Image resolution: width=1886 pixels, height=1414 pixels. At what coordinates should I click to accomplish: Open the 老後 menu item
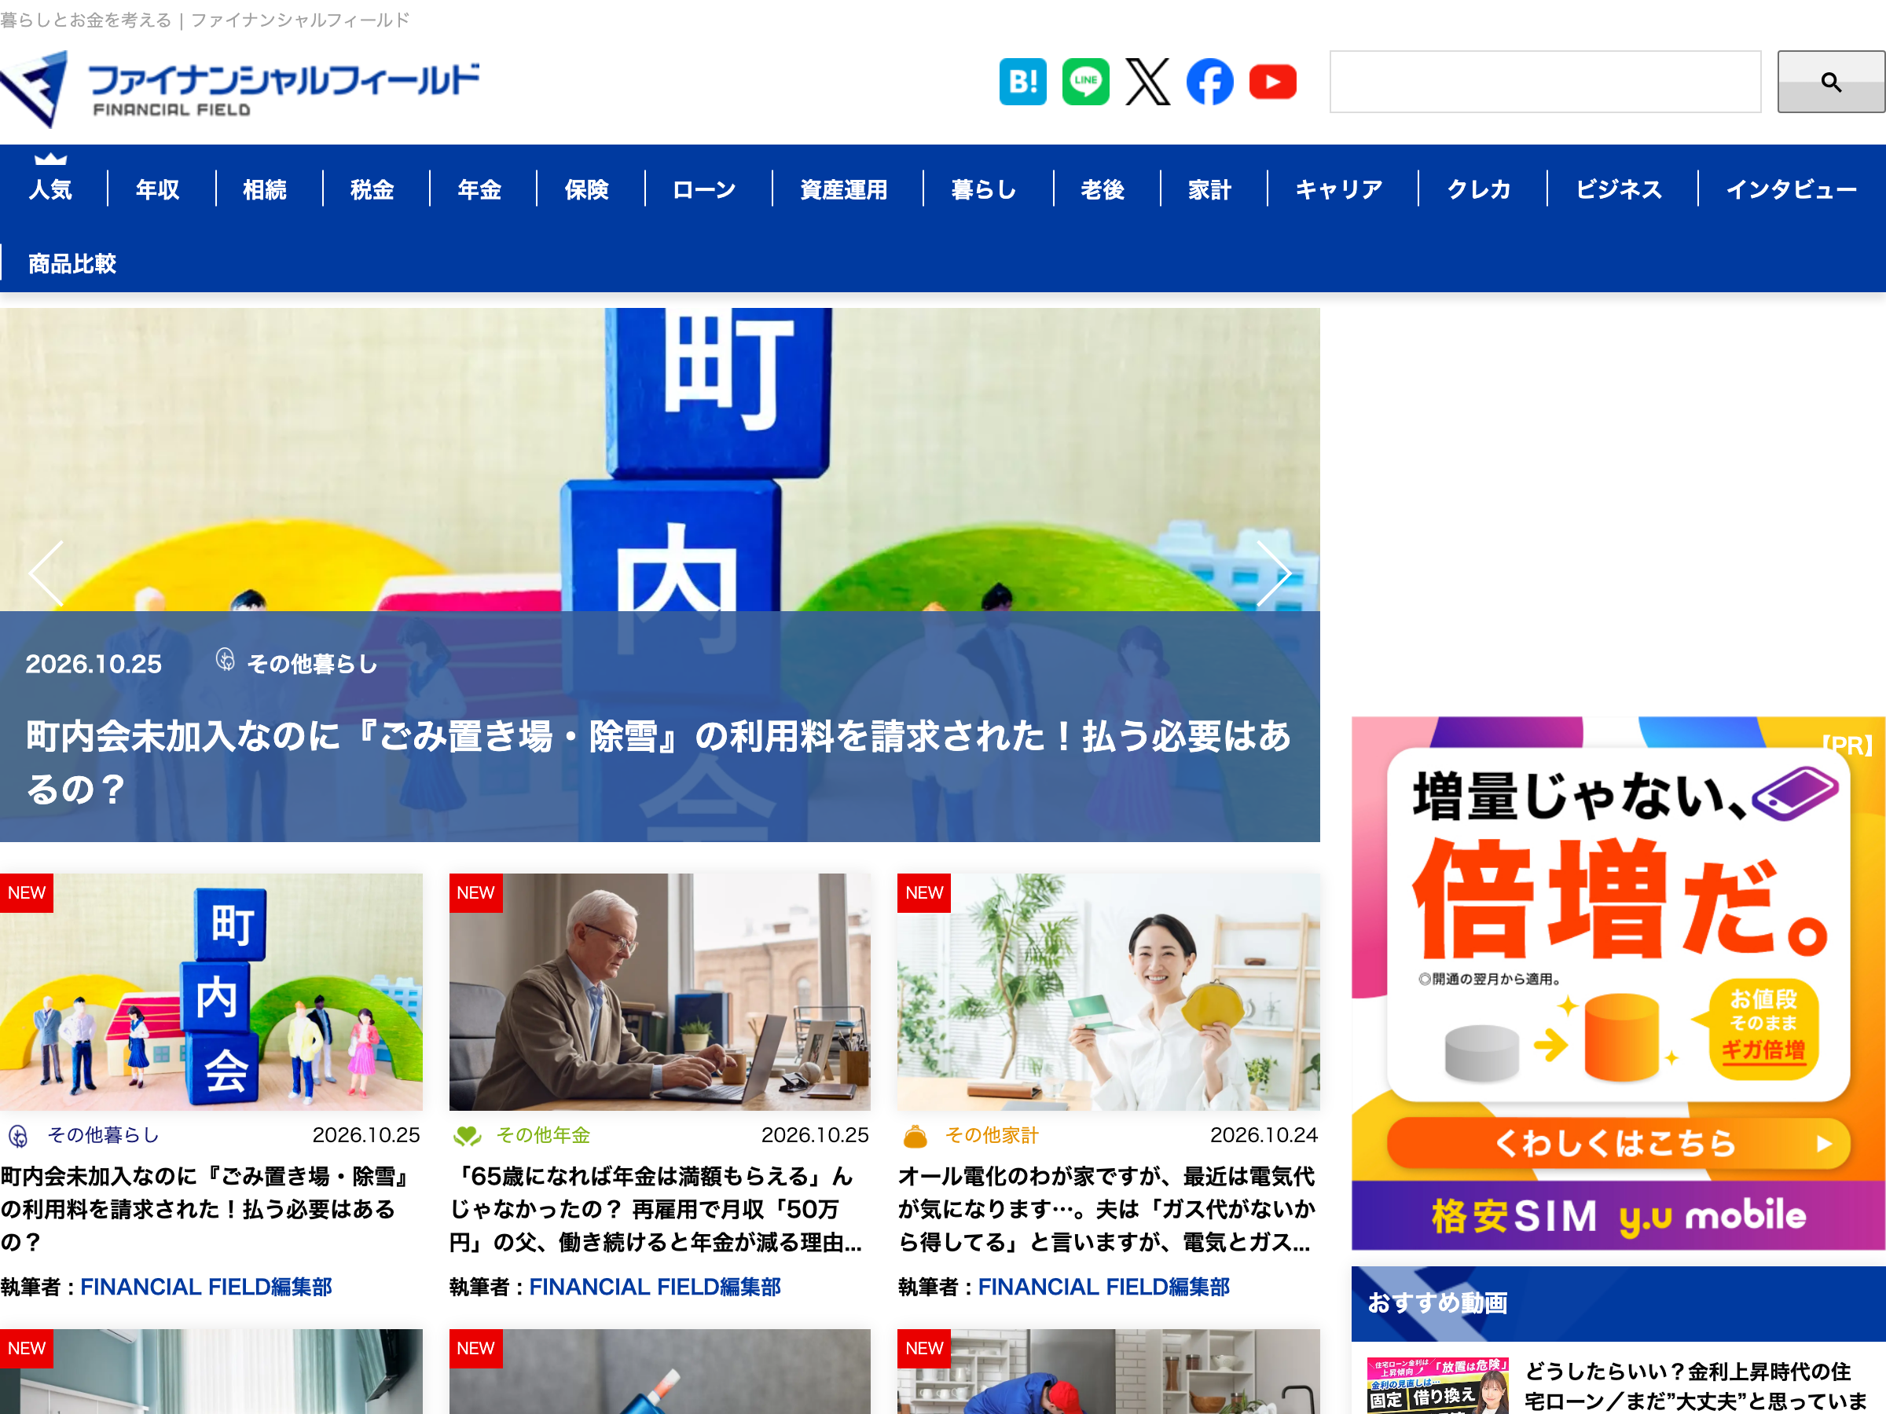click(1103, 189)
